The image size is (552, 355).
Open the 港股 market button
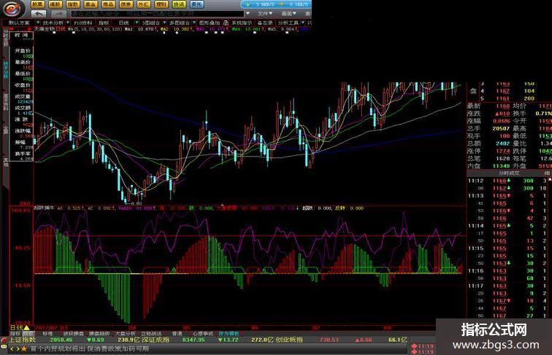tap(55, 4)
